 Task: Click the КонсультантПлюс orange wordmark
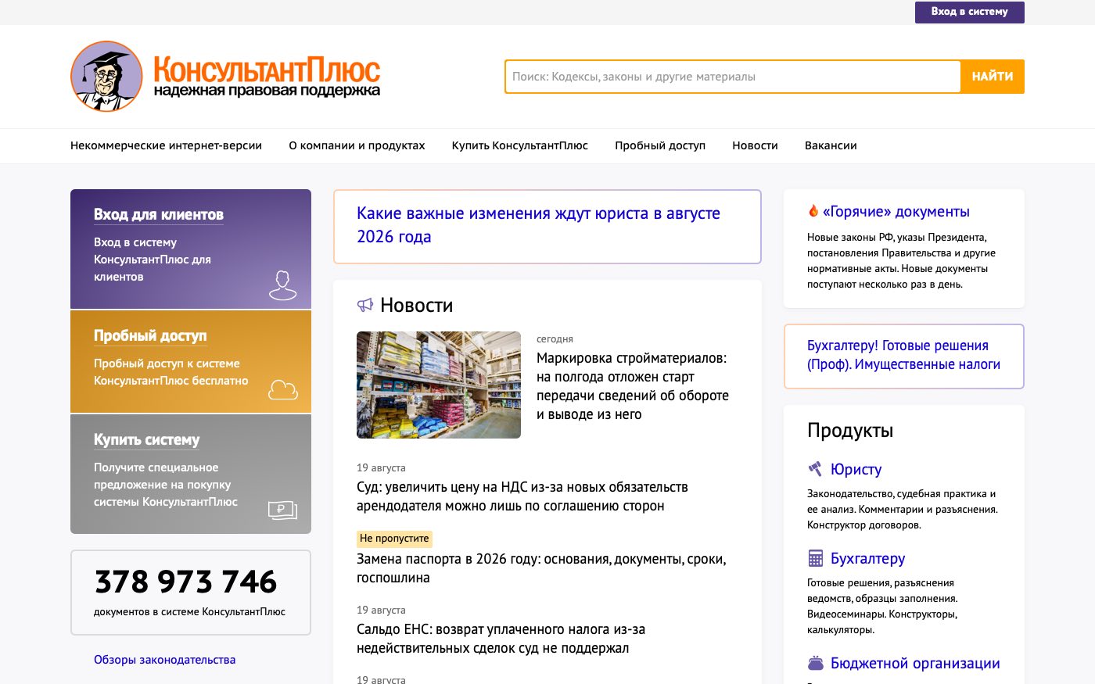[267, 69]
